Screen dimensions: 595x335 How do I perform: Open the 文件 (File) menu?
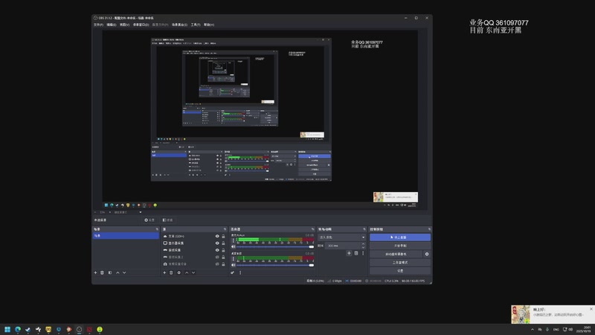point(98,25)
